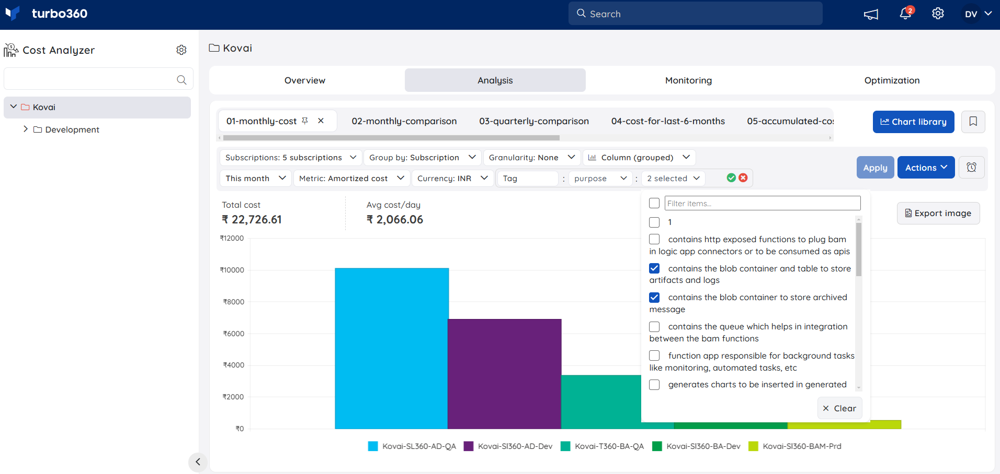
Task: Open the top bar settings gear
Action: pyautogui.click(x=938, y=14)
